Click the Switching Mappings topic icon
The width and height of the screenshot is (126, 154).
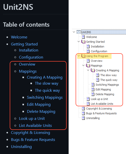click(93, 85)
